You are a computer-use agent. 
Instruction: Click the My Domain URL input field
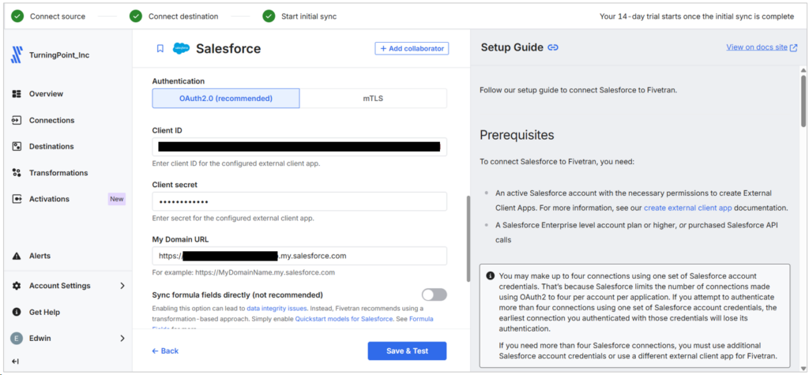click(299, 256)
